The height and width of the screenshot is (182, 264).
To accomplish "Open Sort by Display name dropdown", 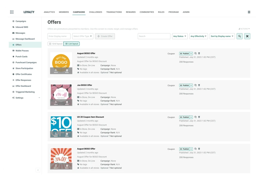I will (222, 36).
